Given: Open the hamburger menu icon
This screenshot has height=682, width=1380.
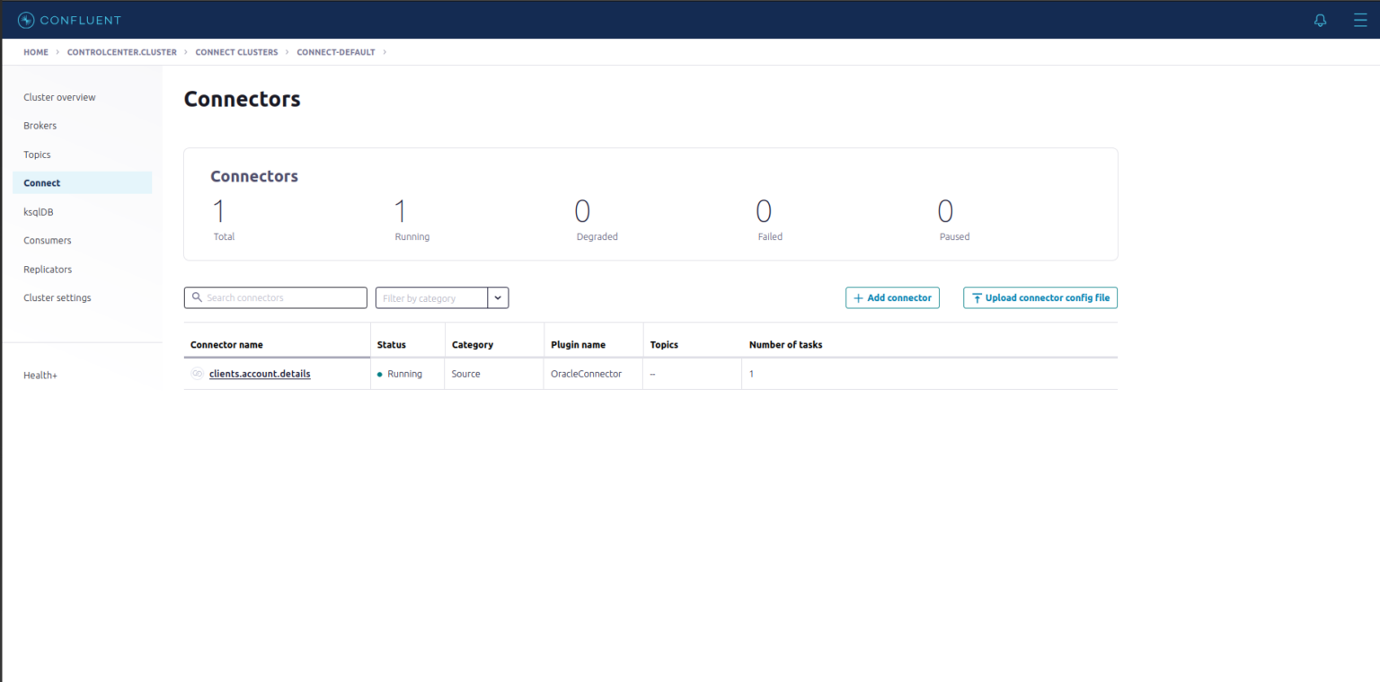Looking at the screenshot, I should point(1360,20).
